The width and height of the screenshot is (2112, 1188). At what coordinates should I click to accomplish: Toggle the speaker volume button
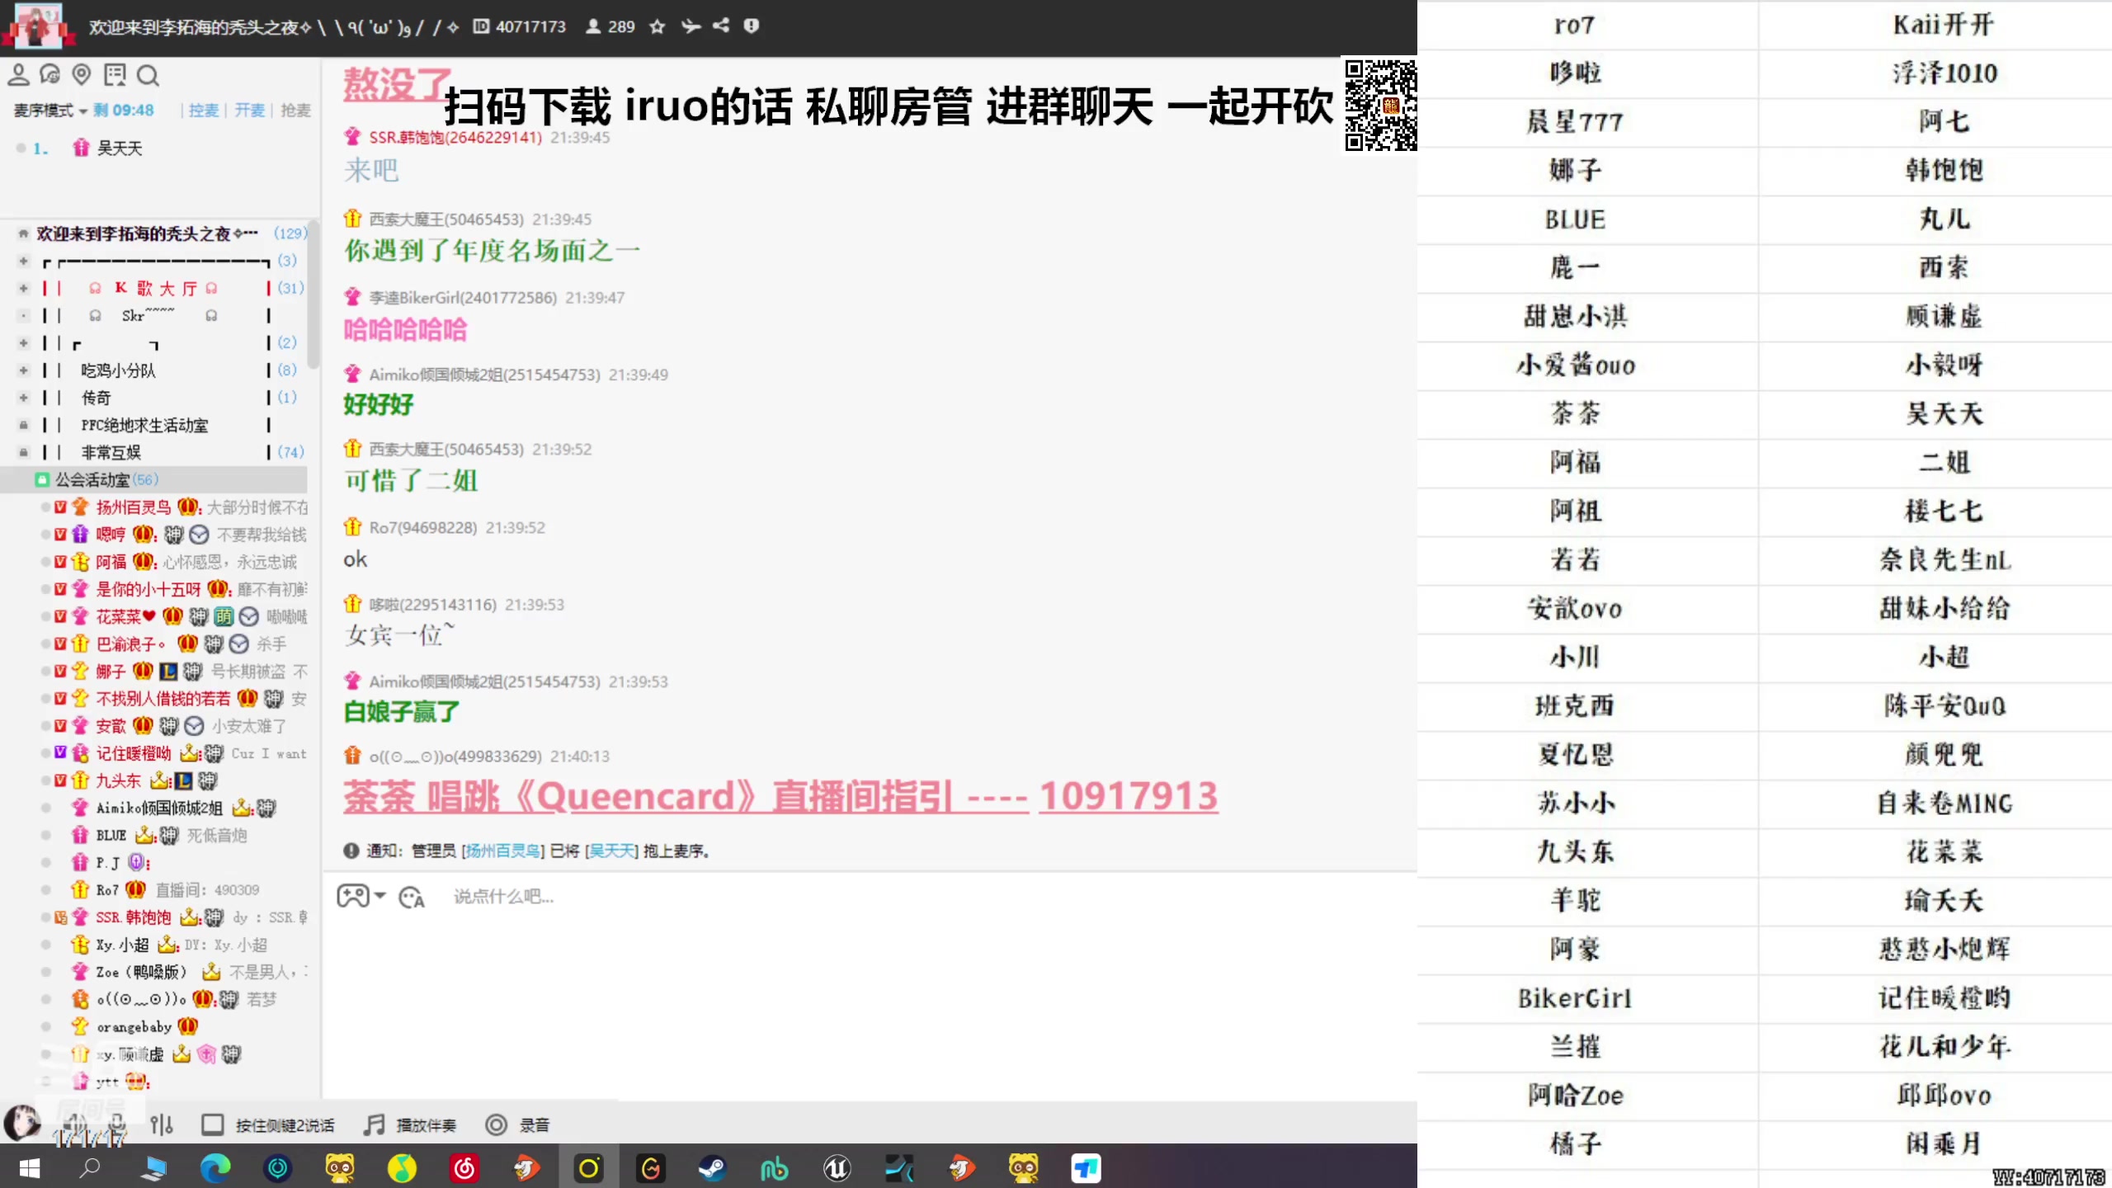tap(76, 1123)
